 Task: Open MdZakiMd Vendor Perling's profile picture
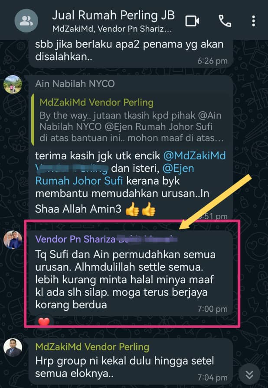(13, 347)
